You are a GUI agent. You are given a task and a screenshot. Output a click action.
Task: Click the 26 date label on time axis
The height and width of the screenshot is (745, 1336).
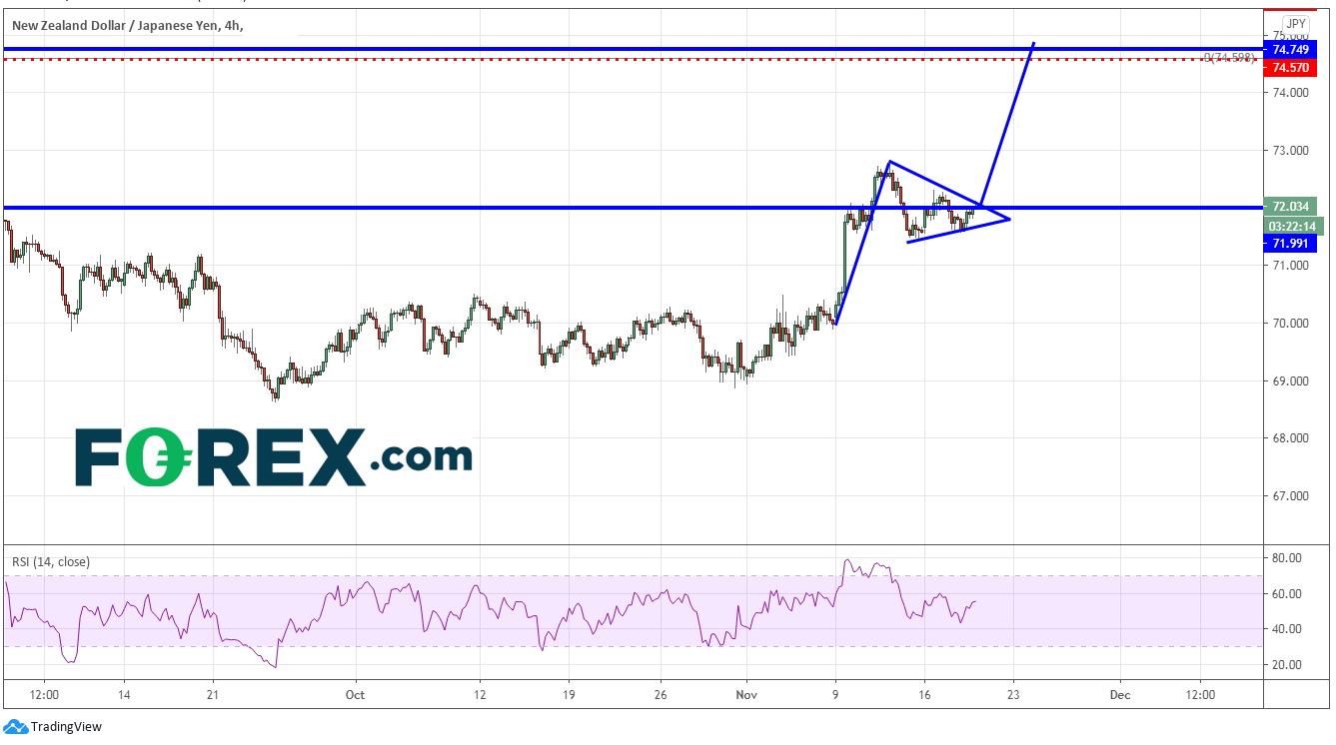[662, 694]
